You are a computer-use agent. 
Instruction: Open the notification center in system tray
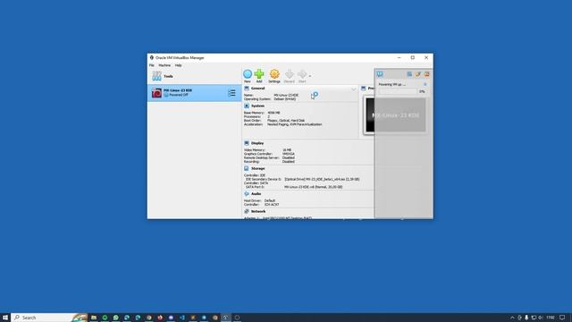(562, 318)
